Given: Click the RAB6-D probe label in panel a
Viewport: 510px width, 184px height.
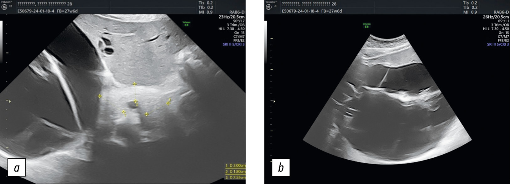Looking at the screenshot, I should 237,12.
